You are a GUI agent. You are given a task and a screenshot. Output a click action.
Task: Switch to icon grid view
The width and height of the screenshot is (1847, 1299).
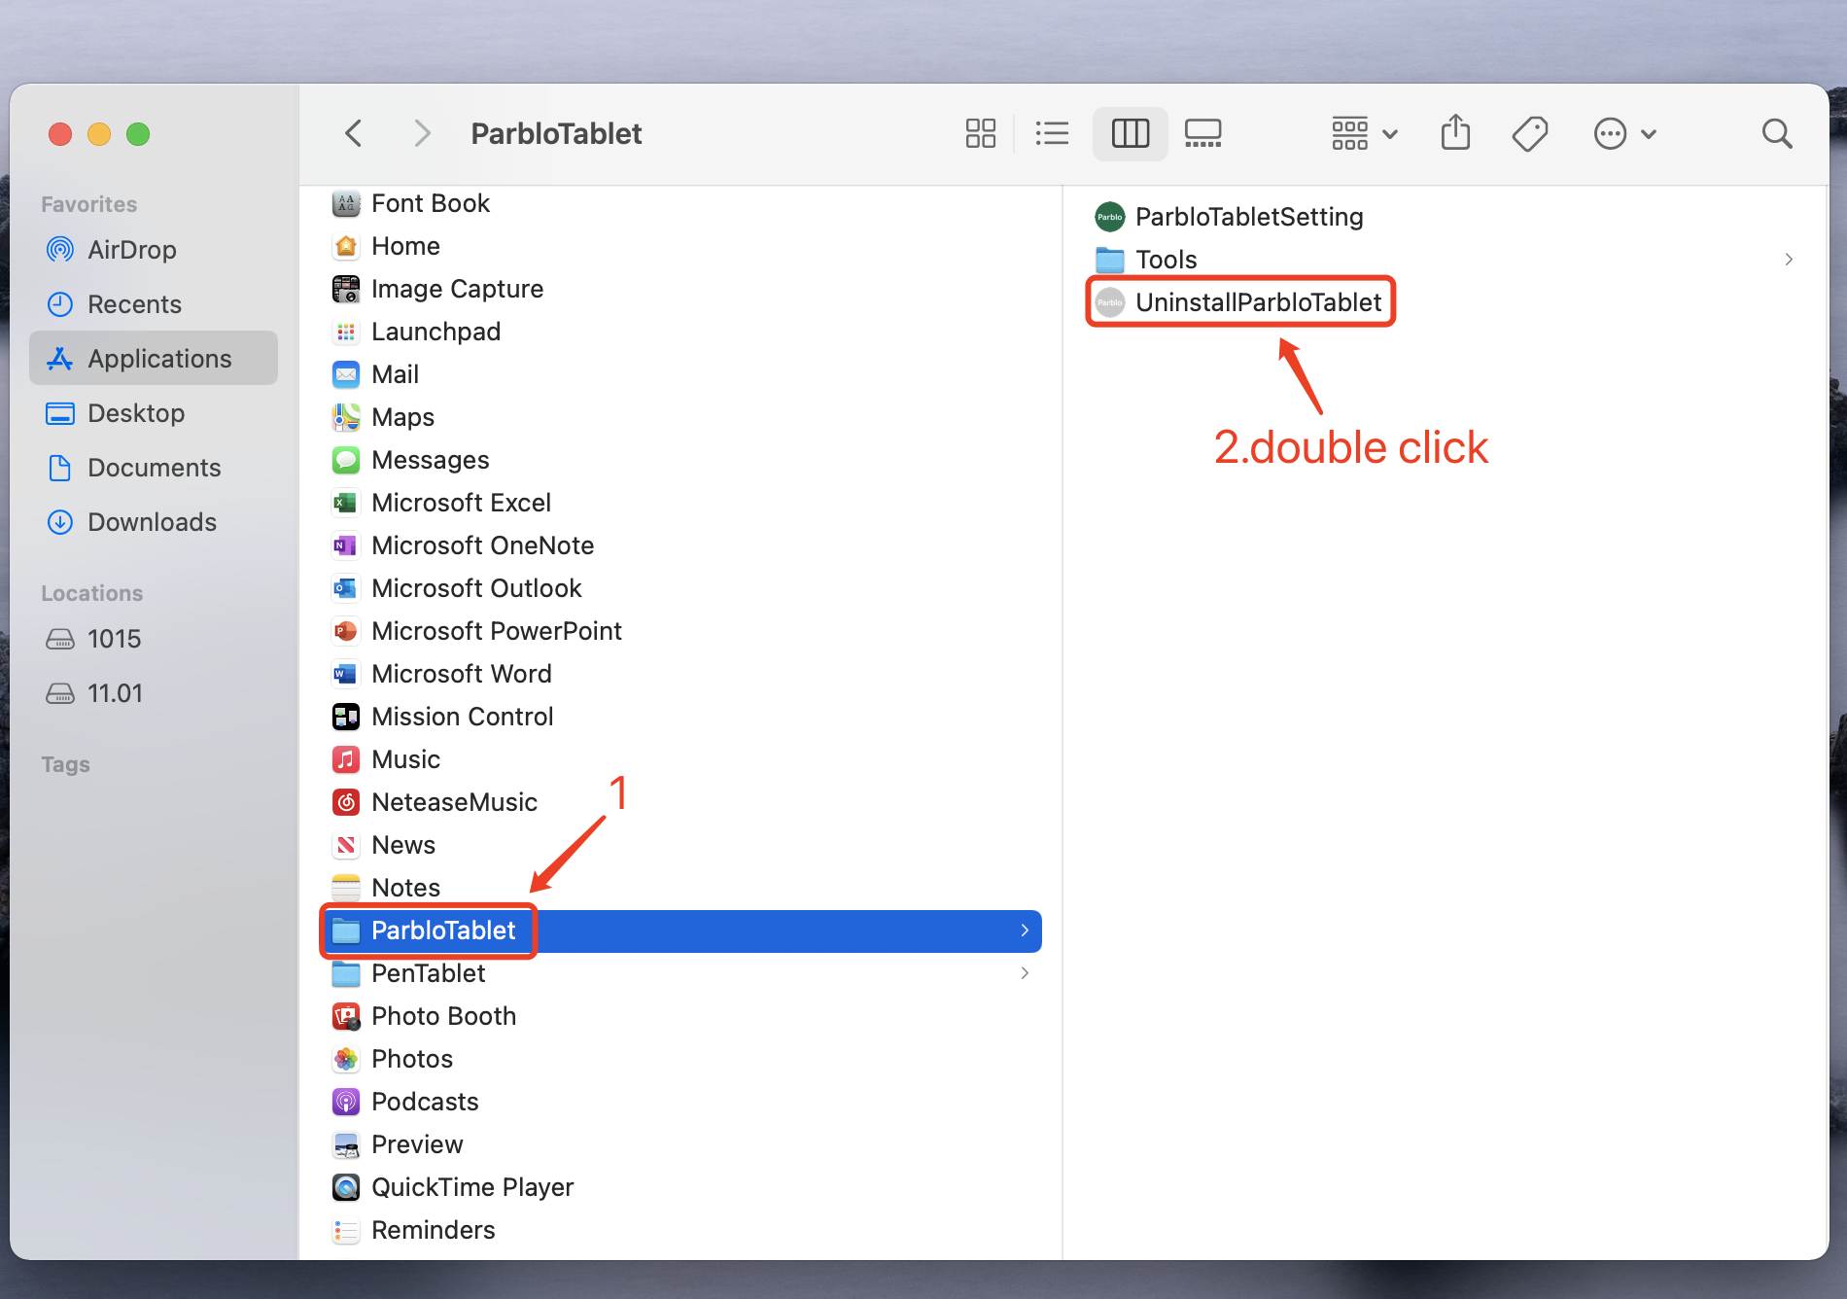(x=980, y=133)
